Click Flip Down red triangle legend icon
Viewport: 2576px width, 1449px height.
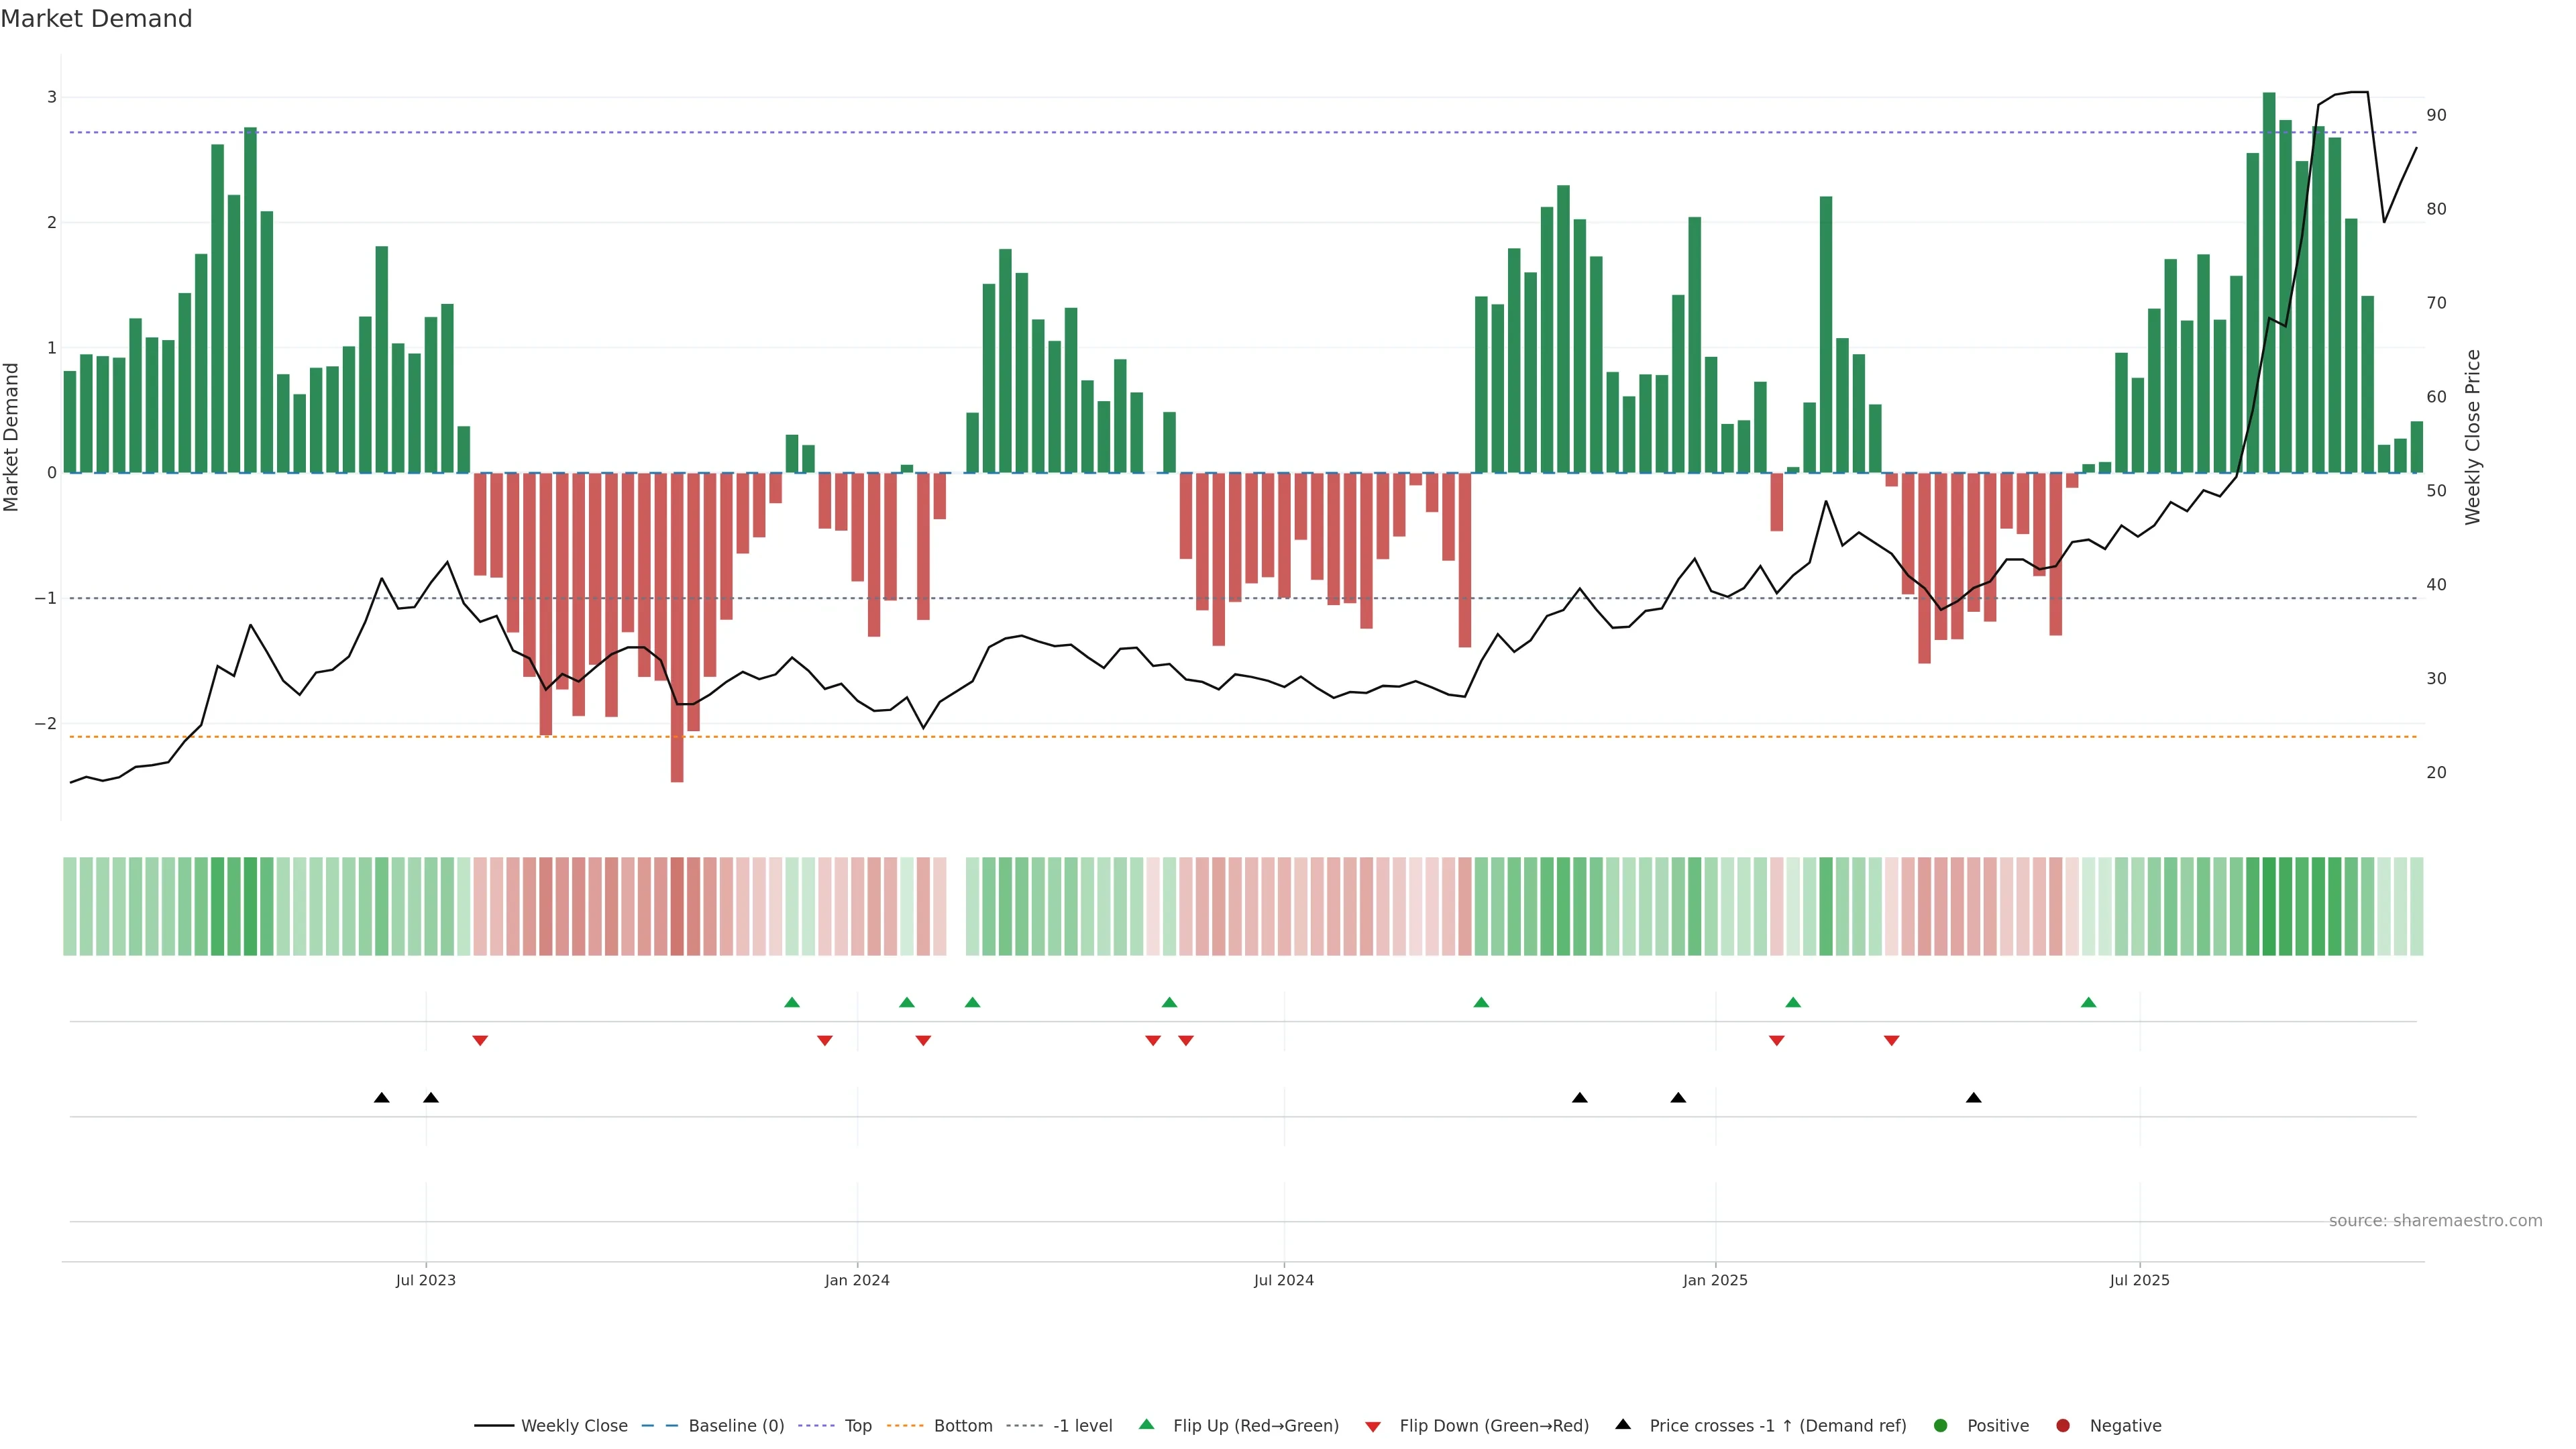(x=1373, y=1426)
